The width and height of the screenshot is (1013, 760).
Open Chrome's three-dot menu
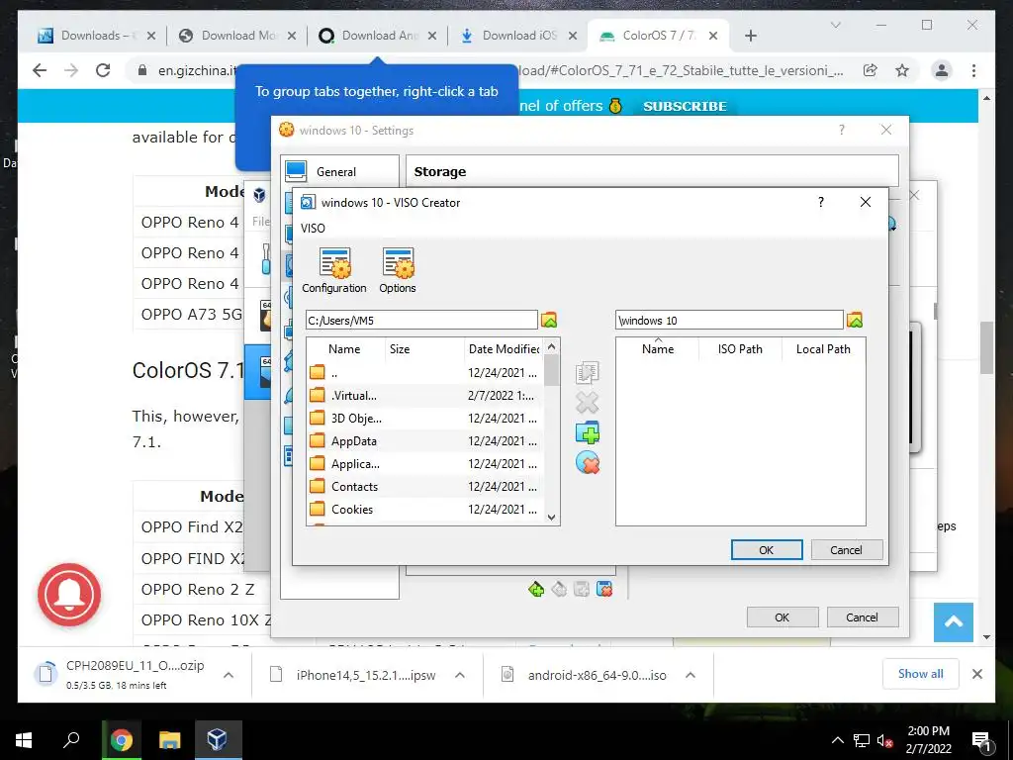[x=973, y=70]
